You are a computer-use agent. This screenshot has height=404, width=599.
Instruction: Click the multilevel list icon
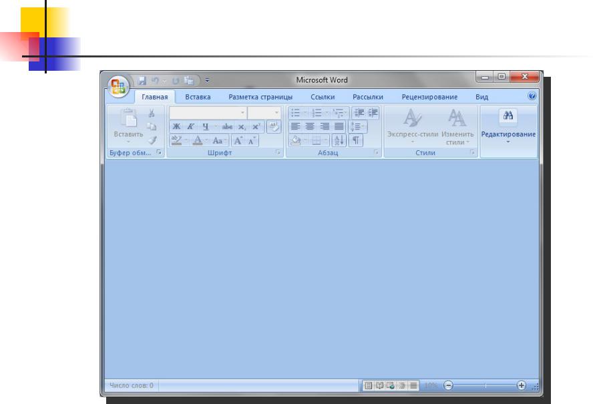click(338, 113)
